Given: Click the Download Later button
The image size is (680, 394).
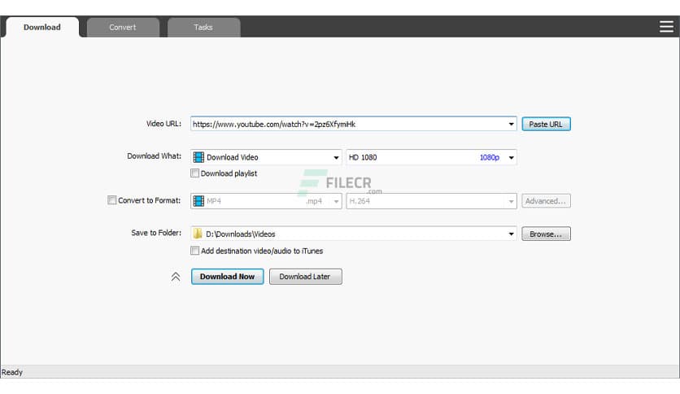Looking at the screenshot, I should (x=305, y=277).
